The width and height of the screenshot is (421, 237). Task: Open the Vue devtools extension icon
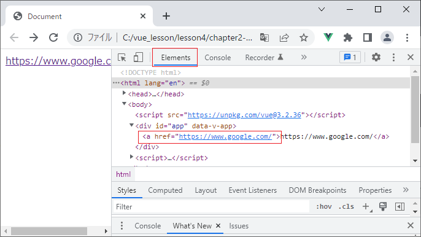tap(328, 37)
